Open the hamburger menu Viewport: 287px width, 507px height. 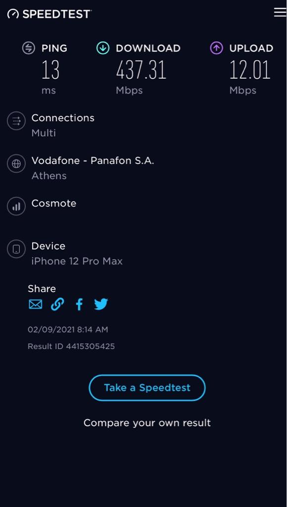coord(280,12)
